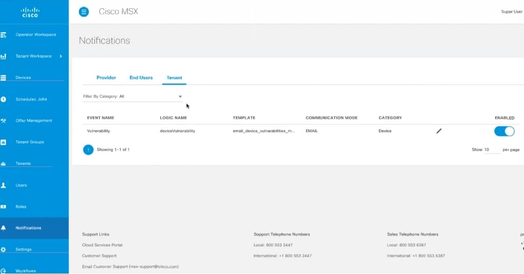Sort by Category column header

pyautogui.click(x=391, y=118)
